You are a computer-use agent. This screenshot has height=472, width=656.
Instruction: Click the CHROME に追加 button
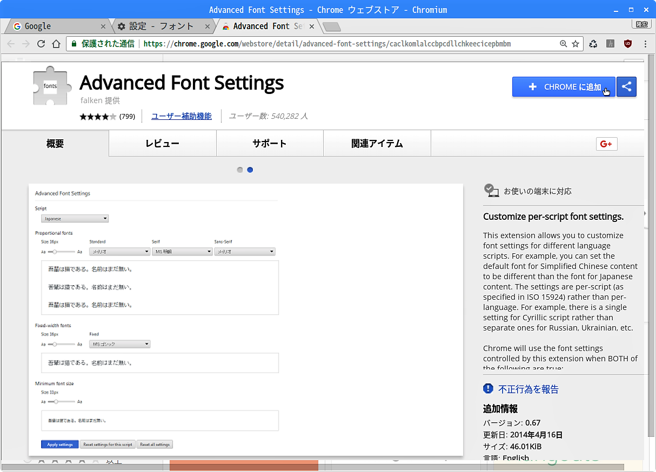(564, 87)
